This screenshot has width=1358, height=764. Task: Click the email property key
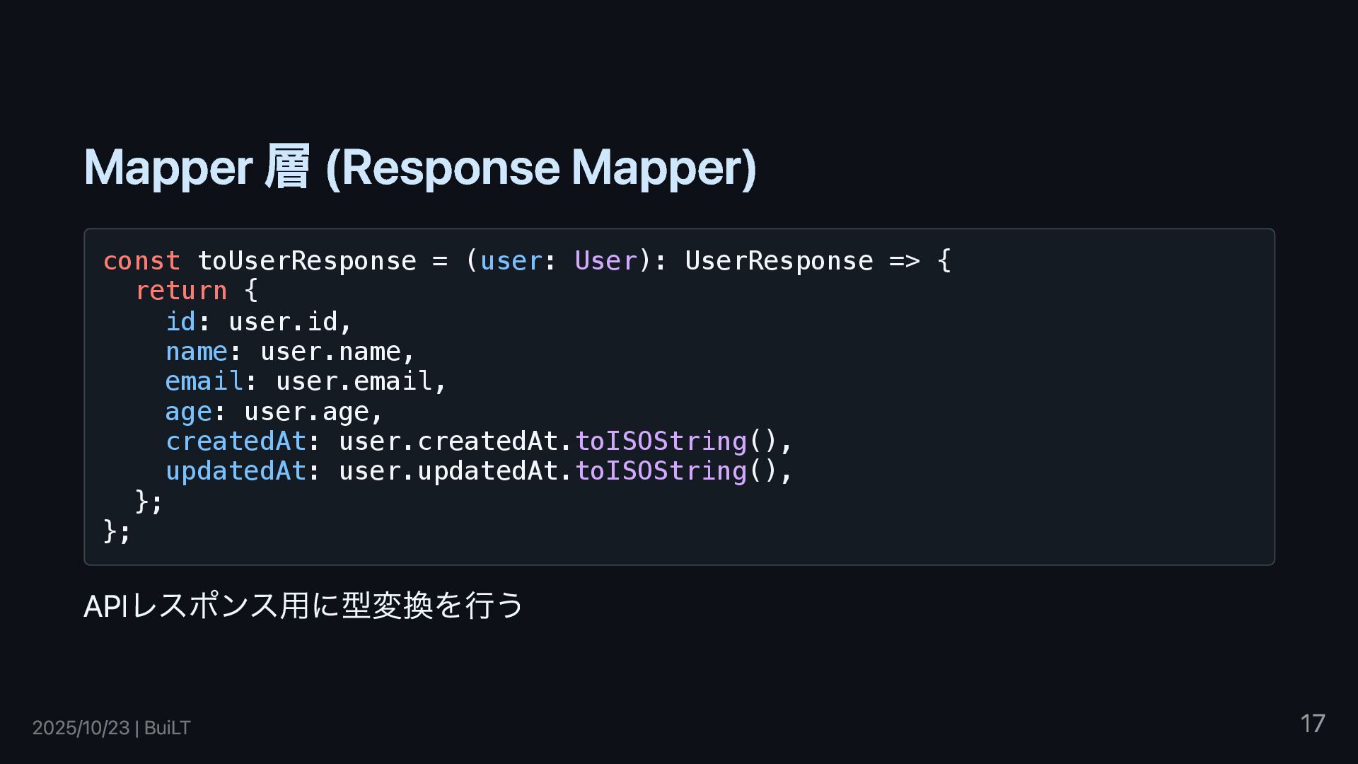[204, 381]
